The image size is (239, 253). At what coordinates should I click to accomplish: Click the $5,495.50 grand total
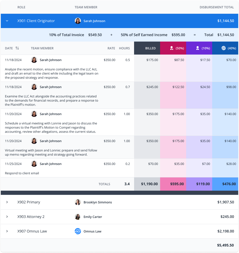pyautogui.click(x=225, y=245)
